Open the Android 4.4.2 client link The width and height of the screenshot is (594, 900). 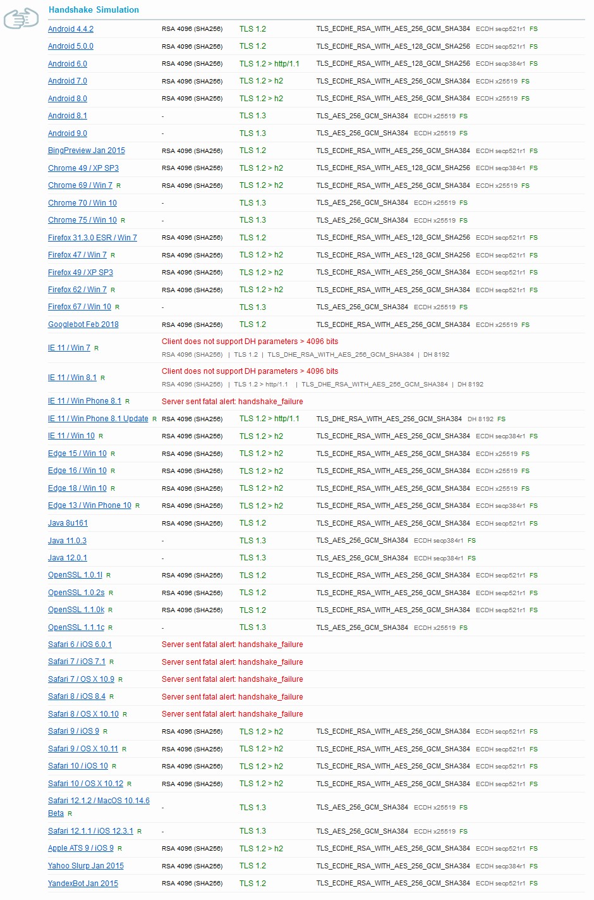71,29
